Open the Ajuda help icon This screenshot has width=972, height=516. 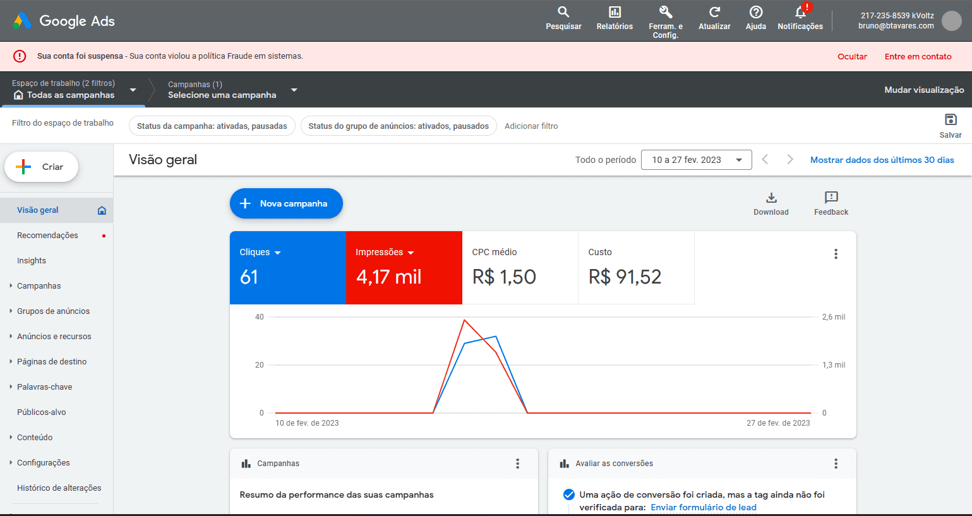tap(755, 13)
